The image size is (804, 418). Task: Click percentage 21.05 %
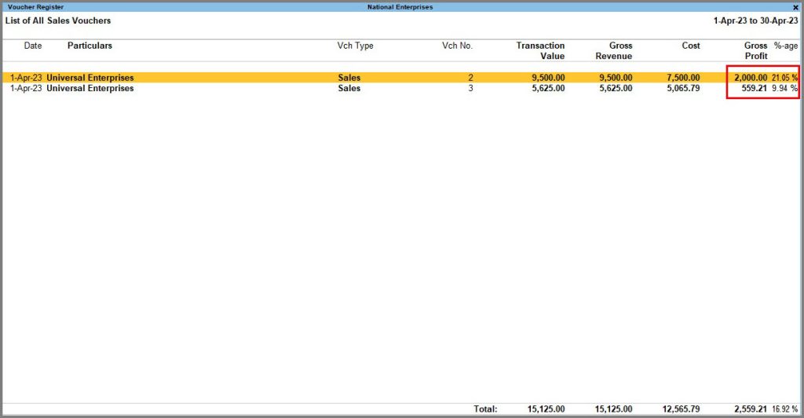785,78
